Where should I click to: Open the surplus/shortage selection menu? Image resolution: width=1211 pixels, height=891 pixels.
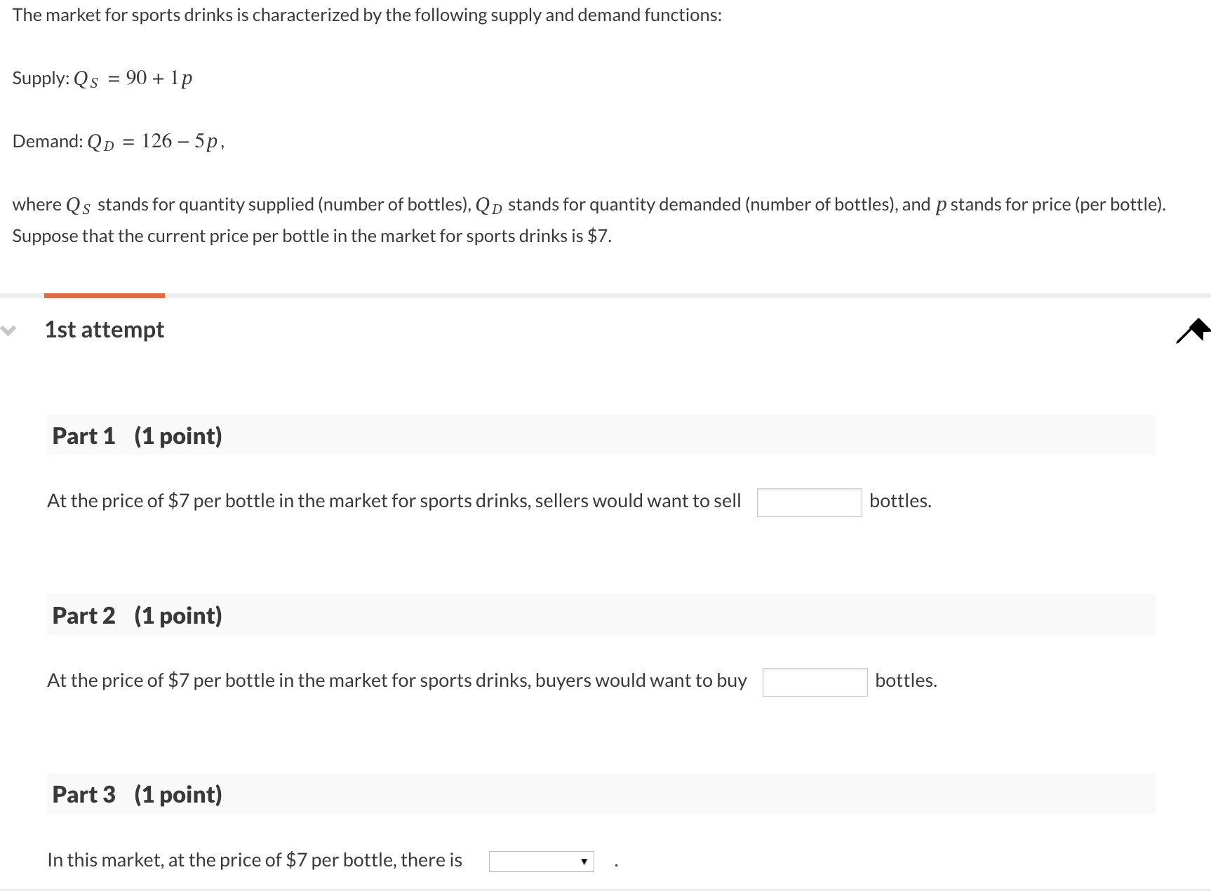tap(540, 861)
